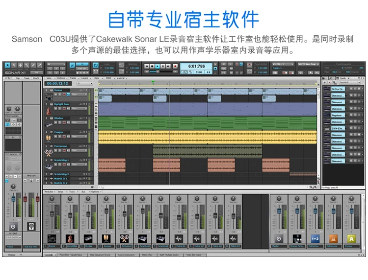Adjust the Drums console strip volume fader
Image resolution: width=368 pixels, height=280 pixels.
(x=52, y=213)
